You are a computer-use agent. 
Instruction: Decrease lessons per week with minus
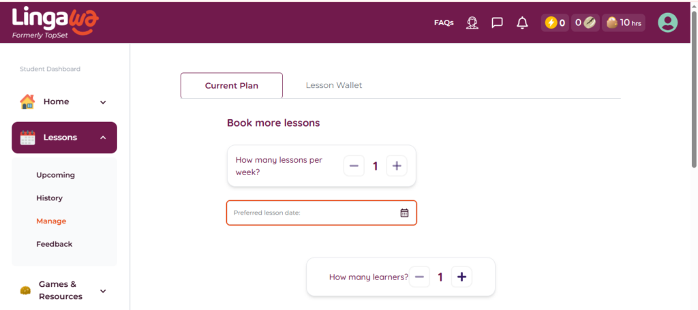click(354, 166)
